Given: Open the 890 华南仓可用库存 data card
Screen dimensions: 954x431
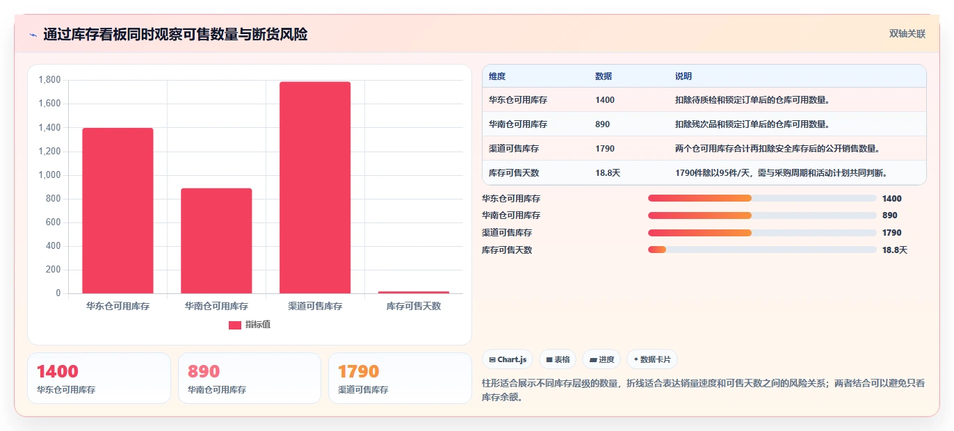Looking at the screenshot, I should 250,378.
